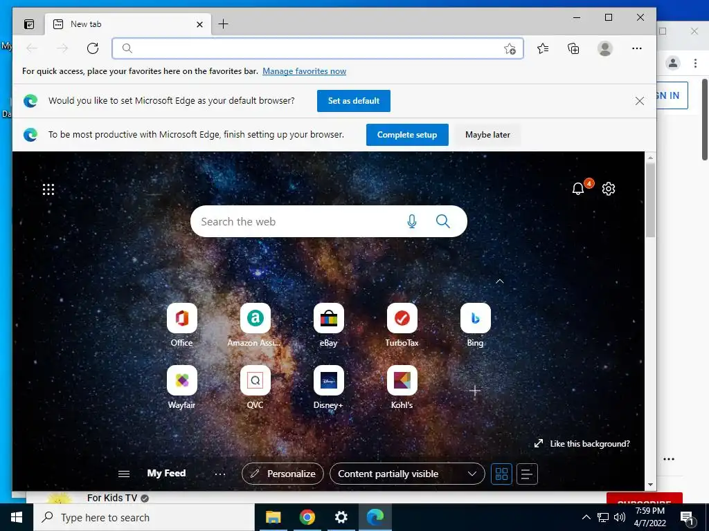The image size is (709, 531).
Task: Click the My Feed label
Action: pos(166,473)
